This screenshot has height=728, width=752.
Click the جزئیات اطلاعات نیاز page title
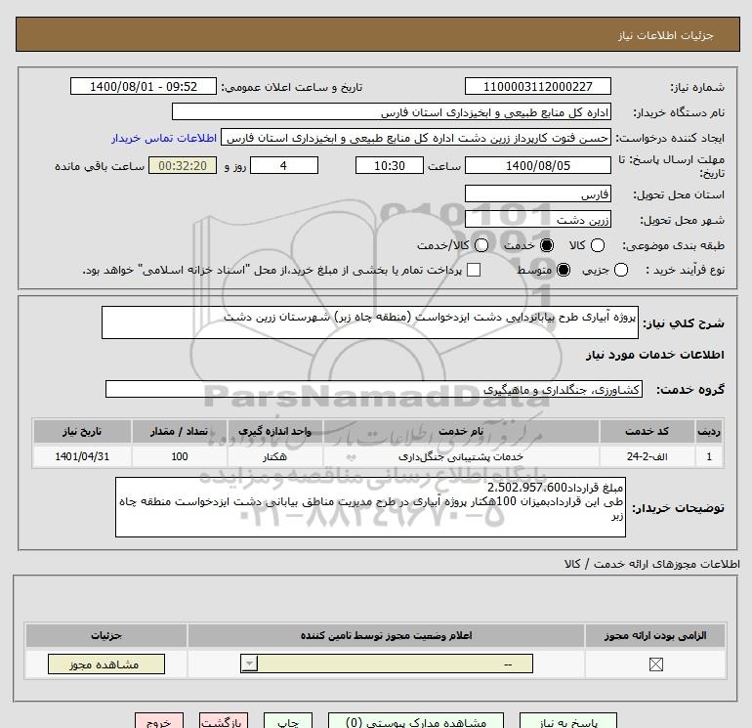click(666, 35)
